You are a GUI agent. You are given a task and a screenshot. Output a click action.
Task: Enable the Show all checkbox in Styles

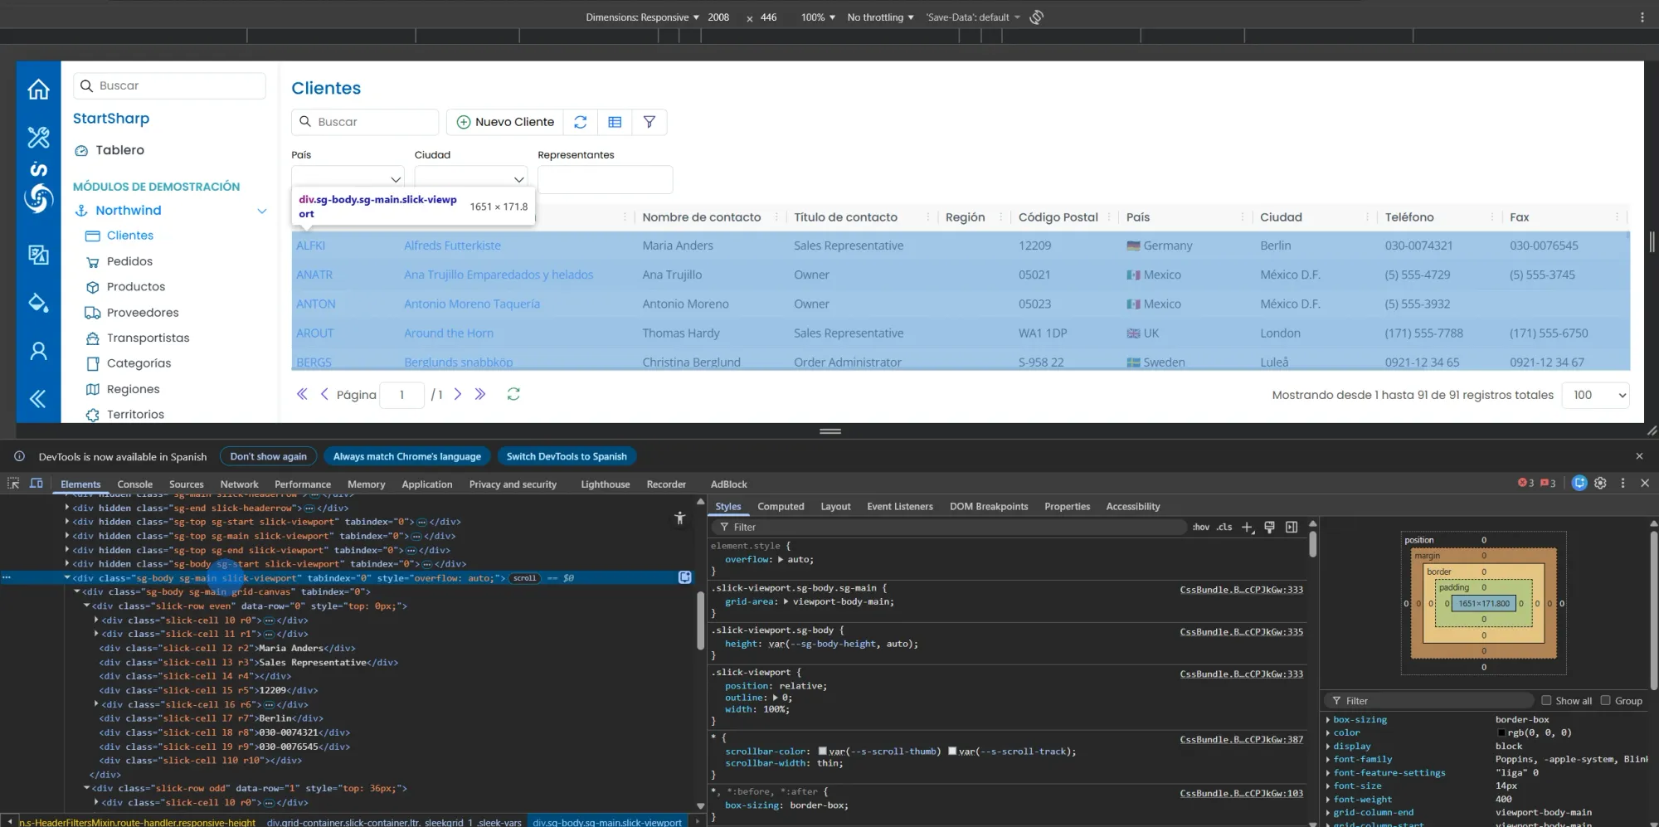pyautogui.click(x=1546, y=701)
